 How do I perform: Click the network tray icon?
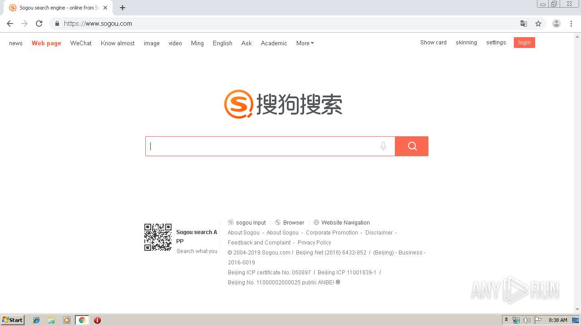(516, 320)
